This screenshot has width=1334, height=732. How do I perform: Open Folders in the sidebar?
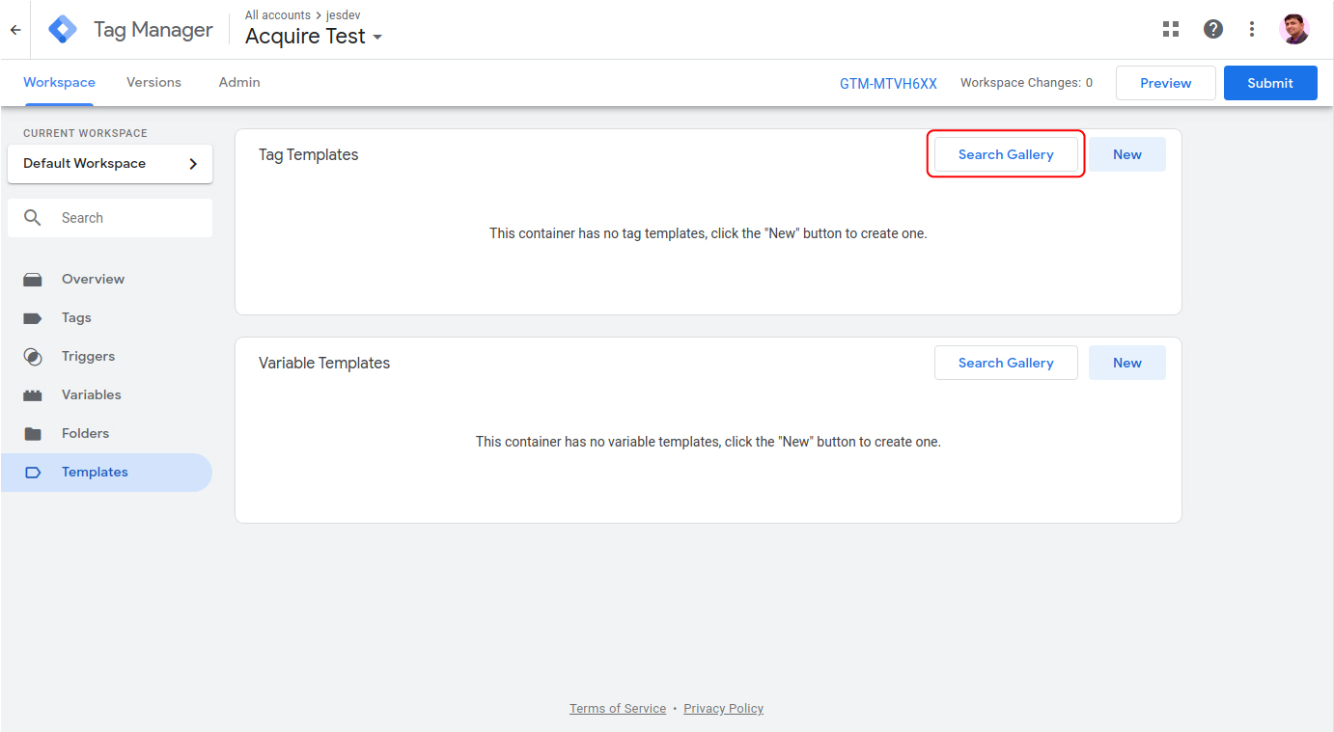tap(85, 433)
